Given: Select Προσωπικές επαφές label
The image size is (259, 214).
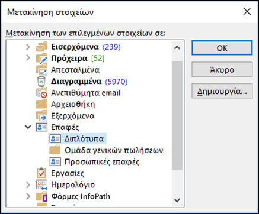Looking at the screenshot, I should [102, 162].
